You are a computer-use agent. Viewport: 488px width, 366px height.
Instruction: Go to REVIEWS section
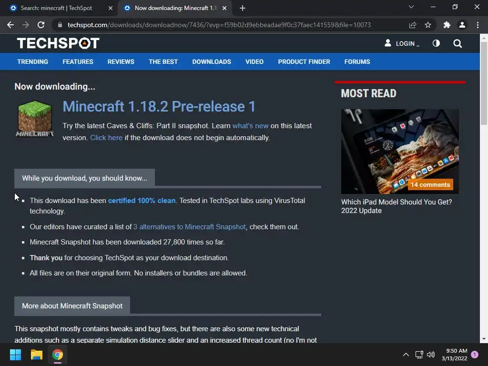(121, 61)
